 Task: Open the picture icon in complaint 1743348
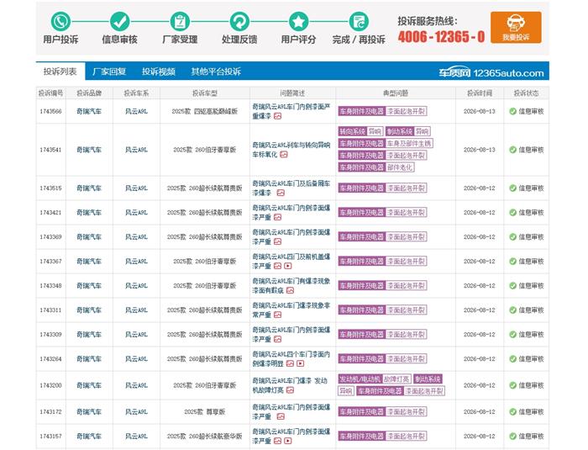pos(290,290)
